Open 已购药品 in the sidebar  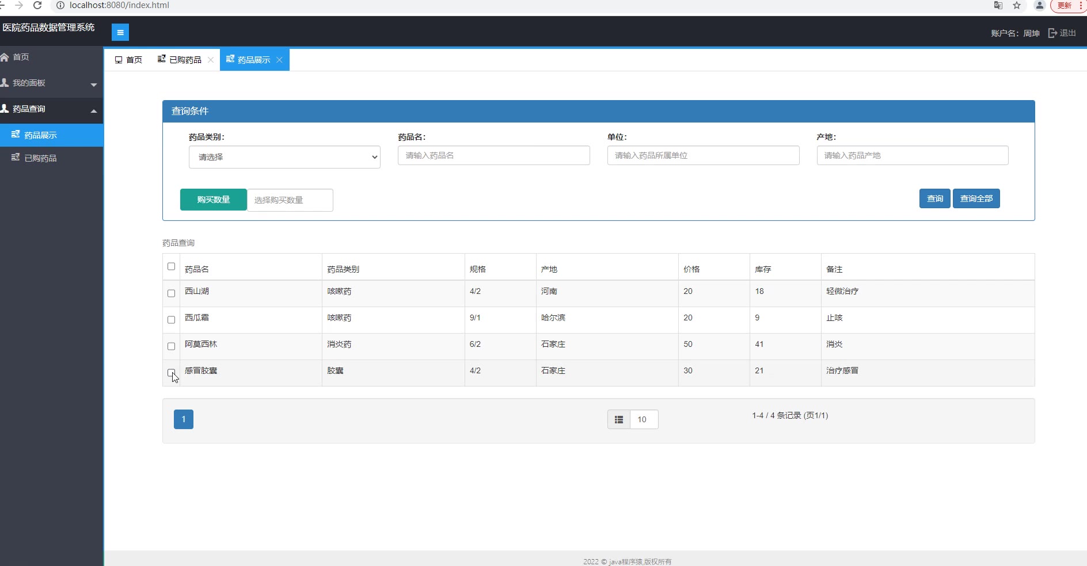40,158
